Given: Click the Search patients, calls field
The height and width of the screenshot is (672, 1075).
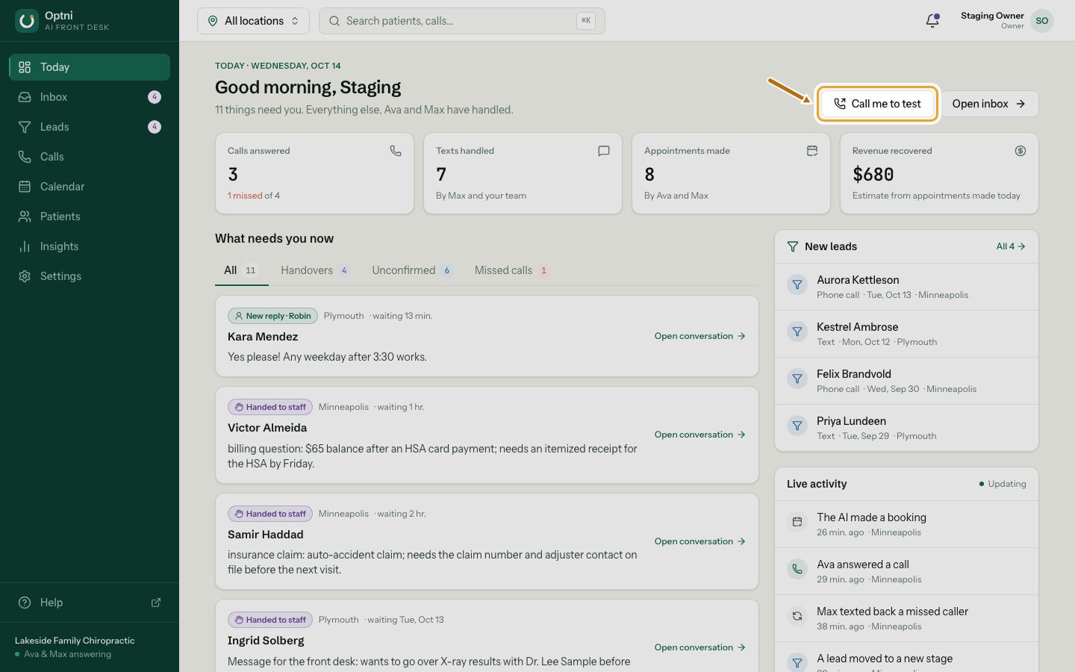Looking at the screenshot, I should (461, 21).
